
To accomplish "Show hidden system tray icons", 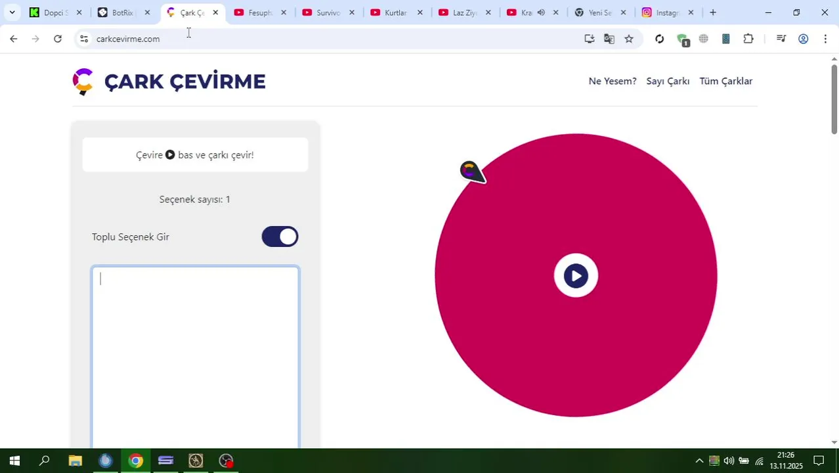I will (x=699, y=461).
